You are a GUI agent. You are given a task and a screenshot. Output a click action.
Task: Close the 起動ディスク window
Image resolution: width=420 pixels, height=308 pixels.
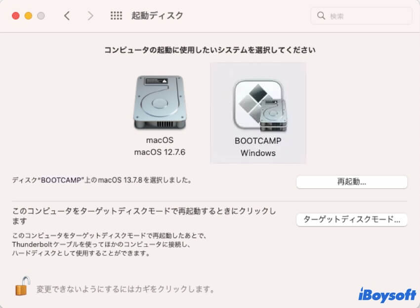tap(16, 16)
